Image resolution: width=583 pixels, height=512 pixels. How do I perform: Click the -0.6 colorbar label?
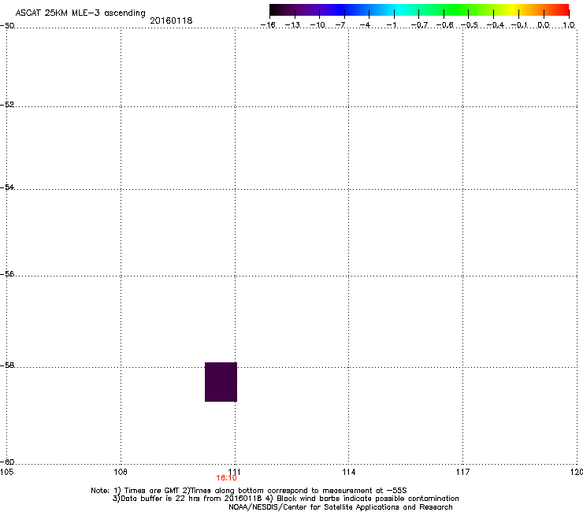pyautogui.click(x=444, y=25)
